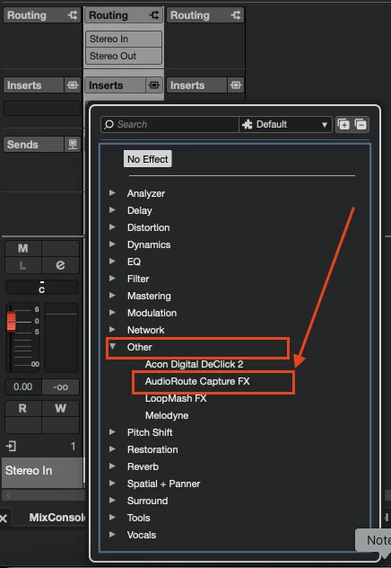Collapse the Other category
The height and width of the screenshot is (568, 391).
pos(112,346)
